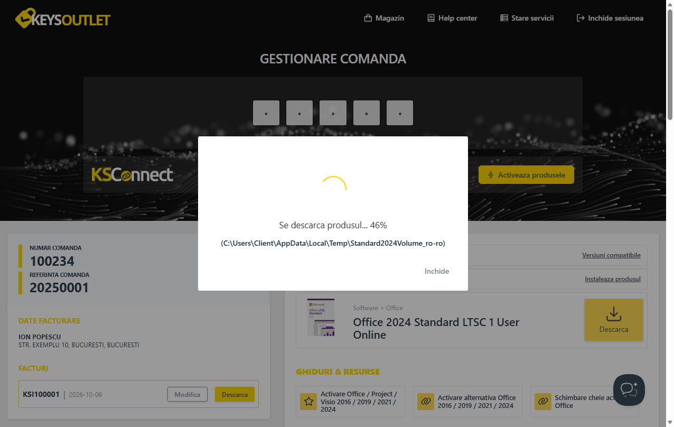The width and height of the screenshot is (674, 427).
Task: Click the billing address STR. EXEMPLU 10
Action: click(x=79, y=345)
